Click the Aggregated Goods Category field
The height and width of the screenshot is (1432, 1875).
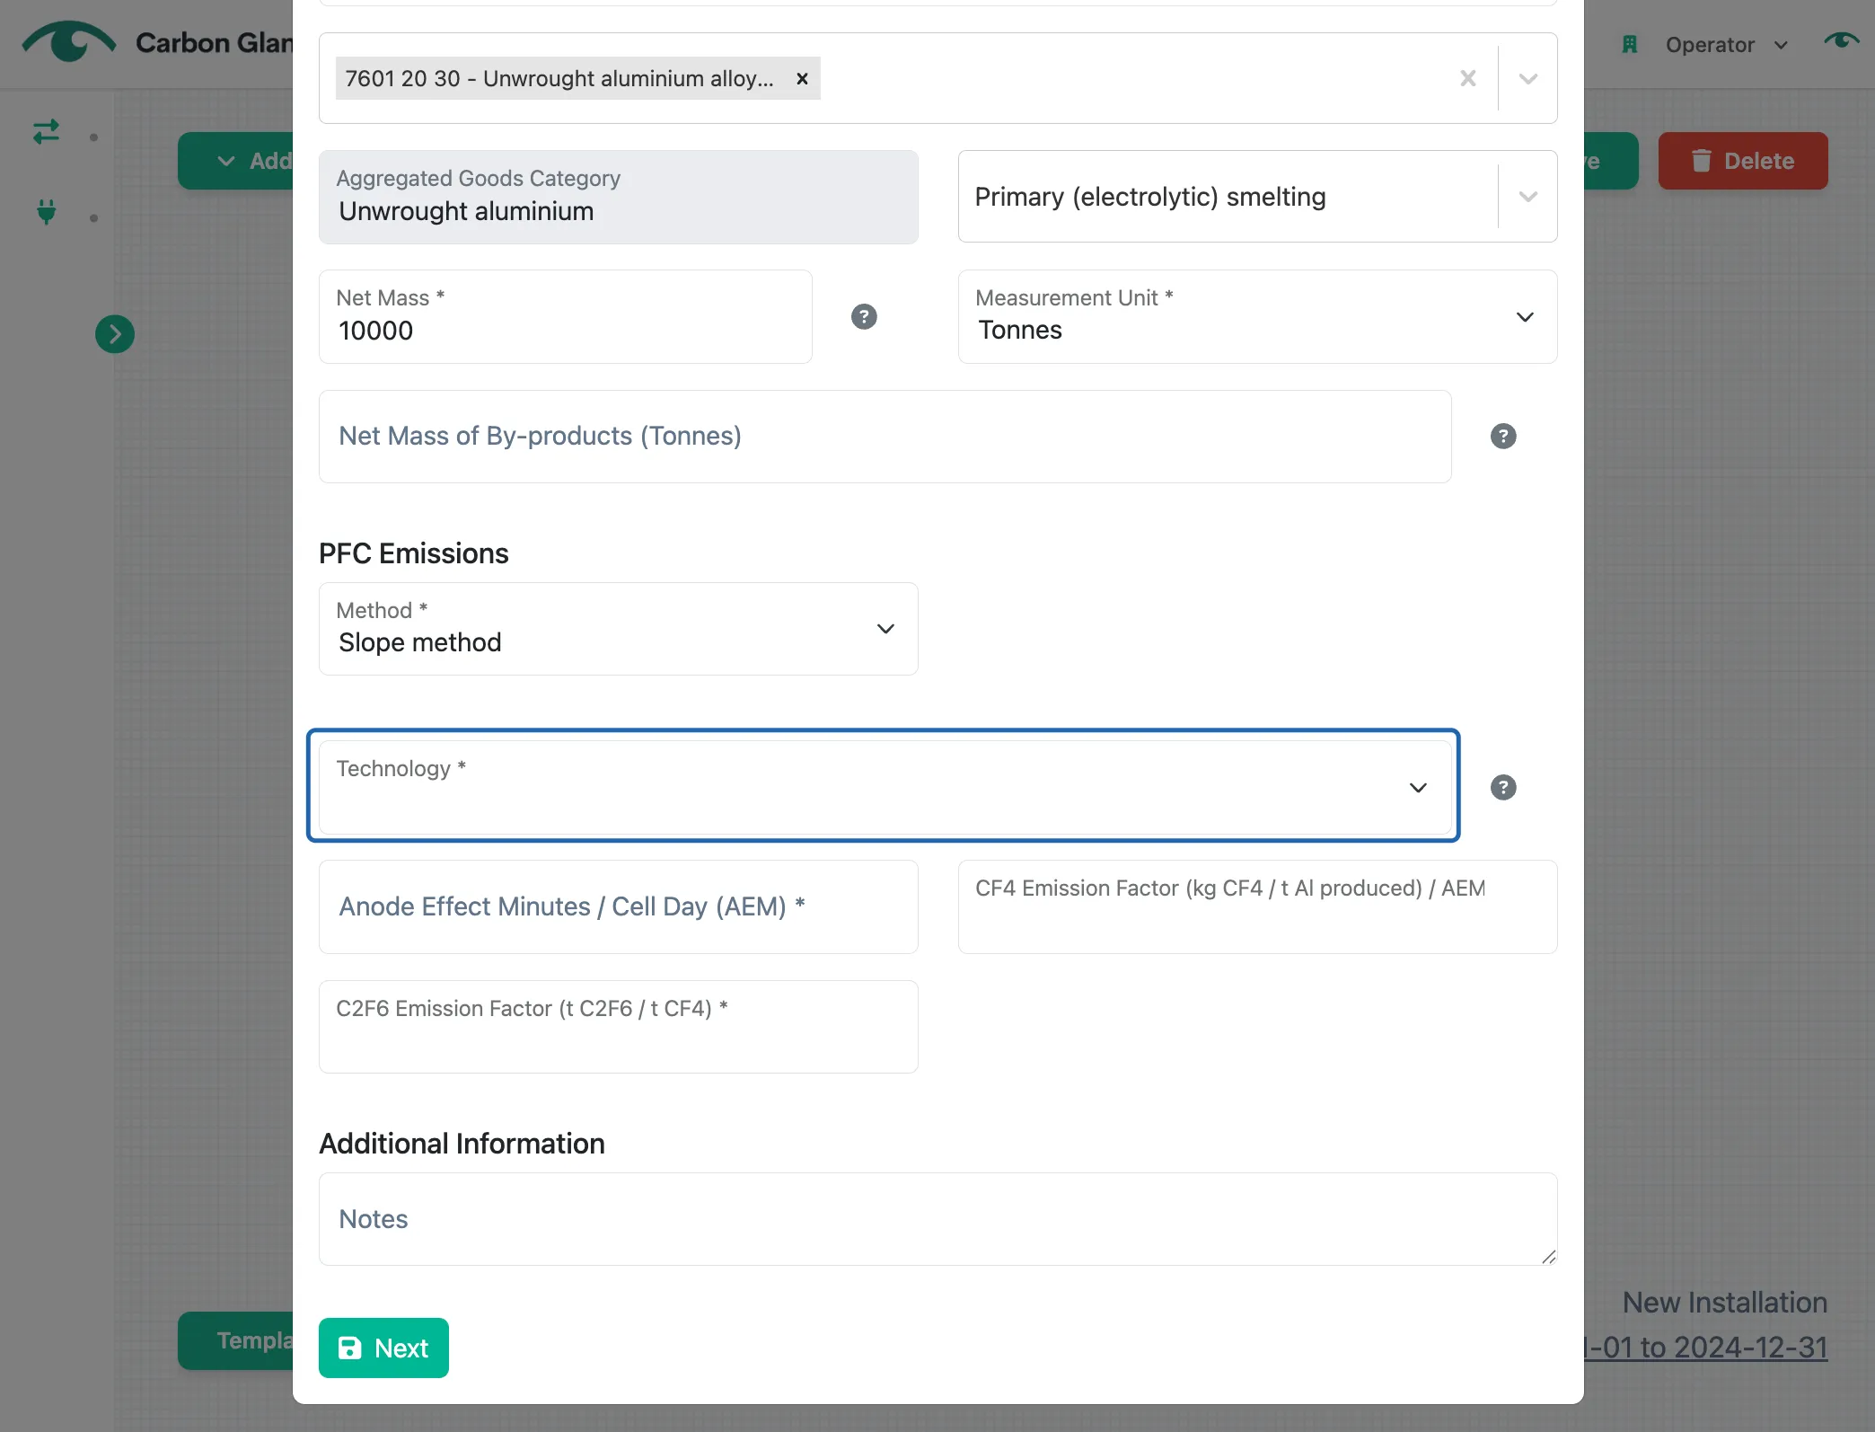point(618,197)
